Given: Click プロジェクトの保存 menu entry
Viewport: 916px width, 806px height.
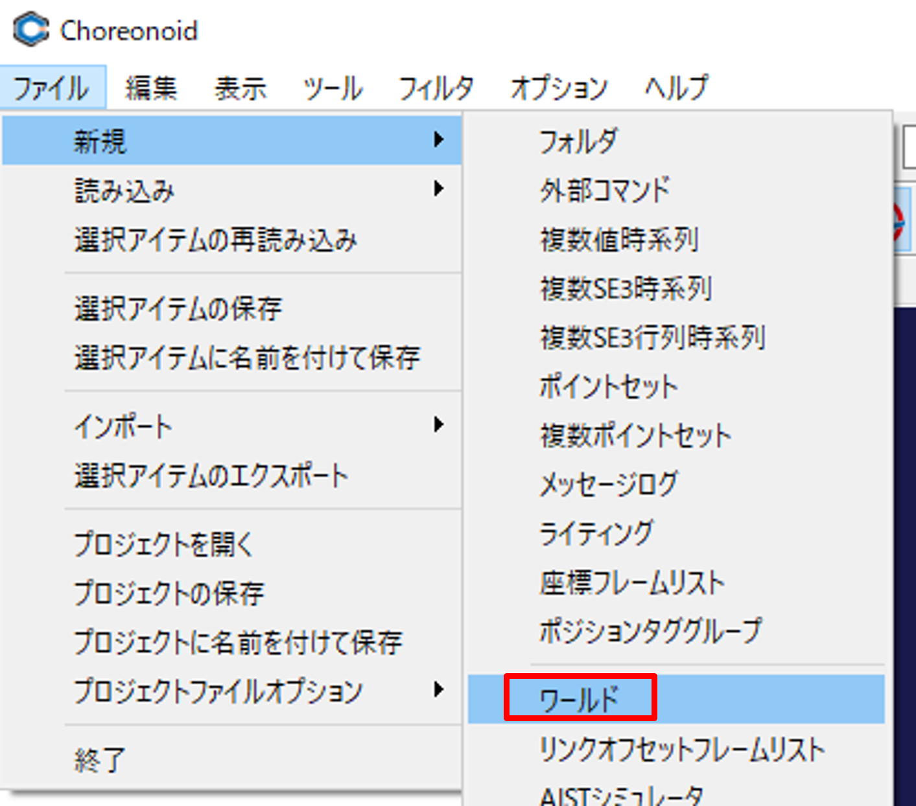Looking at the screenshot, I should [169, 593].
